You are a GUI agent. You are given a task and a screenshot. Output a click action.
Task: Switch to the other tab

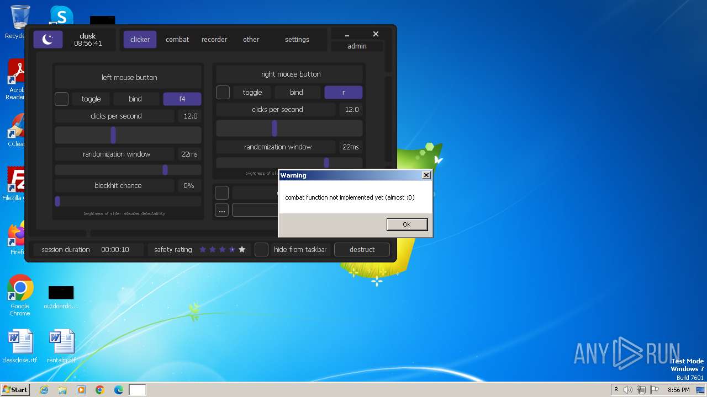[251, 39]
